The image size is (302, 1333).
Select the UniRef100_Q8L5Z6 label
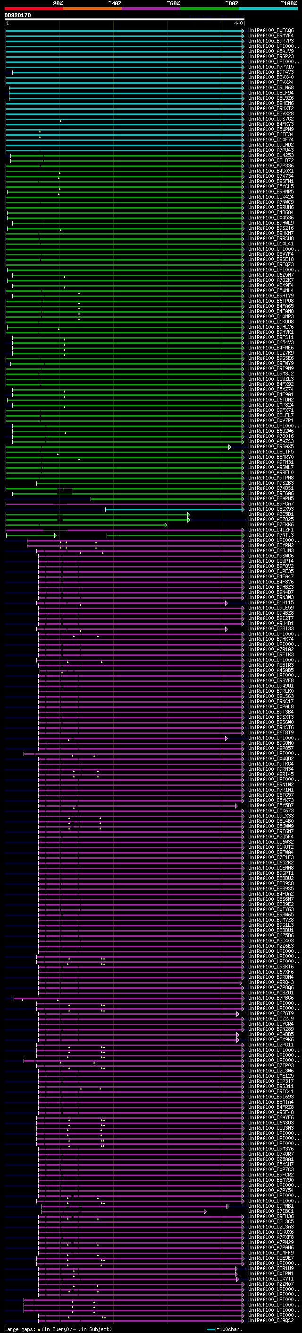pos(271,98)
